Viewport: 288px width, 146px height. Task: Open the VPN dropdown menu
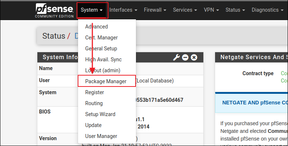(211, 10)
